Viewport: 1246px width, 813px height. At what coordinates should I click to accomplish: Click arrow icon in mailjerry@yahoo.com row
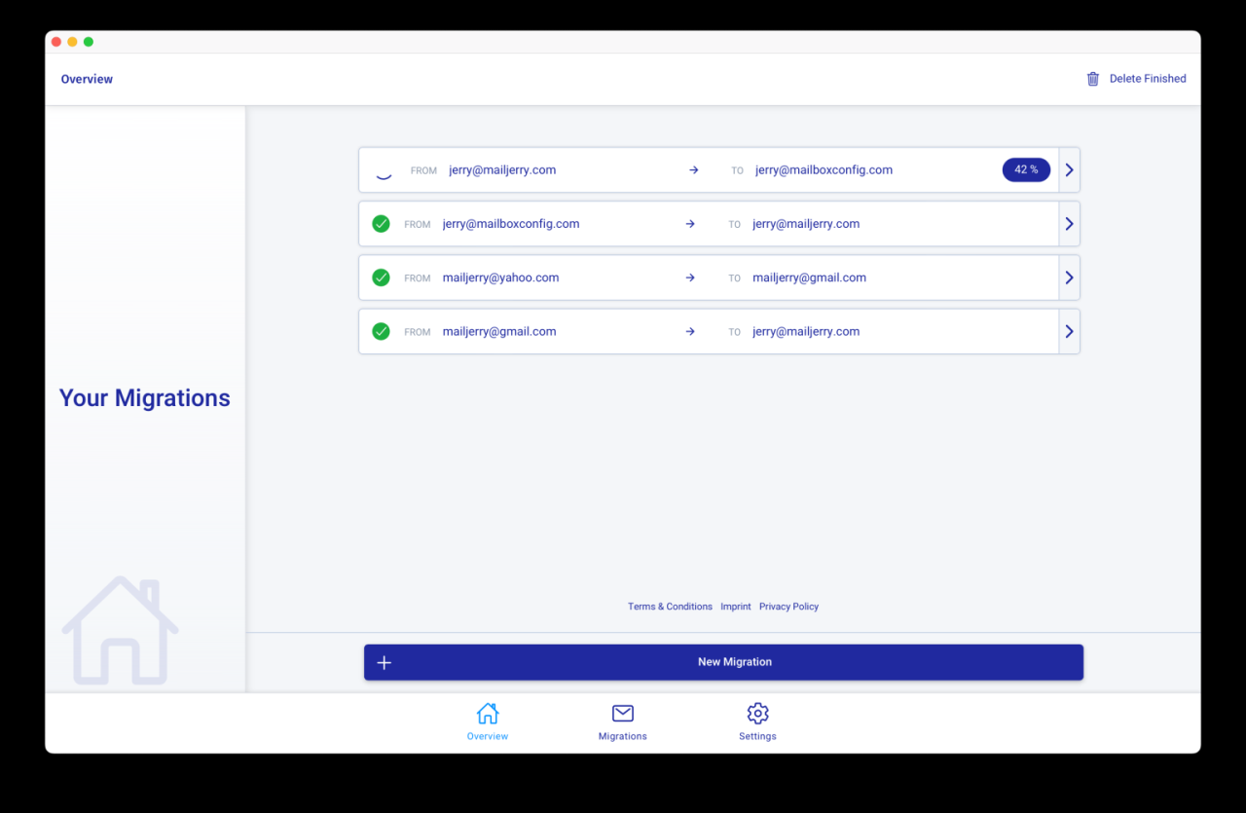pos(690,277)
